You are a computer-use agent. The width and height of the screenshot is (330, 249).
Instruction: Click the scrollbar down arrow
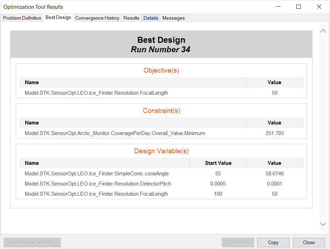[x=323, y=224]
